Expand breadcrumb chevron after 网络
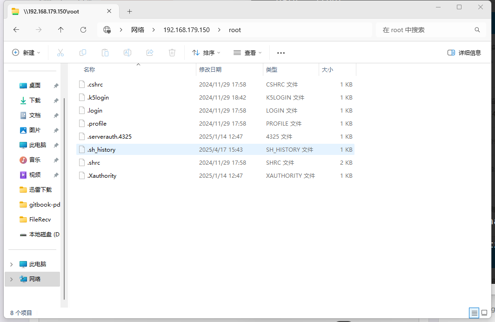This screenshot has width=495, height=322. tap(154, 30)
